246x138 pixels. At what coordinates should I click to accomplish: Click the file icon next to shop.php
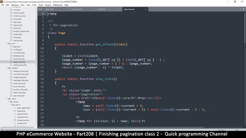(11, 38)
